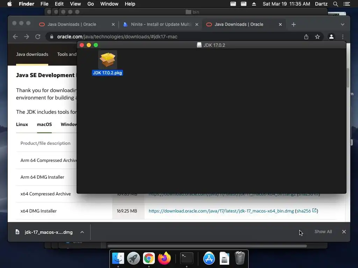Open the Finder menu
This screenshot has height=268, width=358.
click(27, 4)
